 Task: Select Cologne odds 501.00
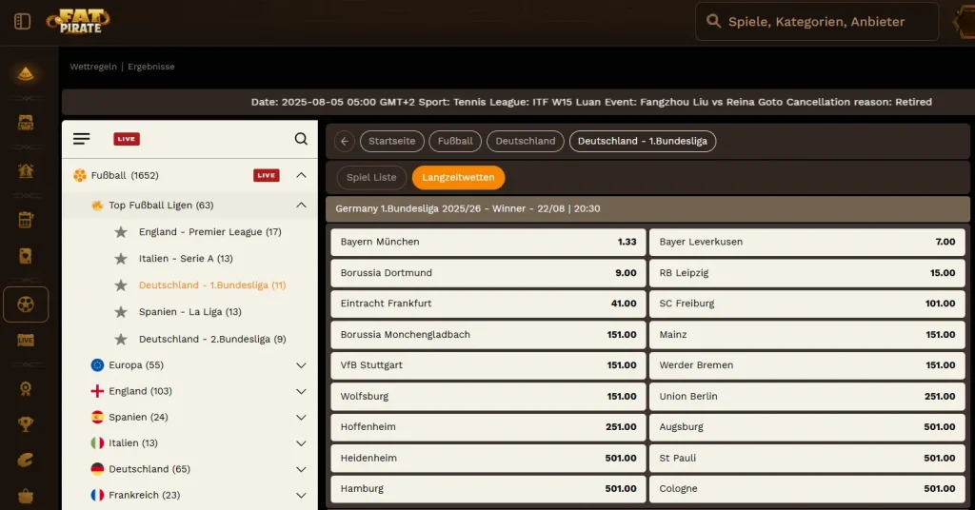(x=807, y=488)
